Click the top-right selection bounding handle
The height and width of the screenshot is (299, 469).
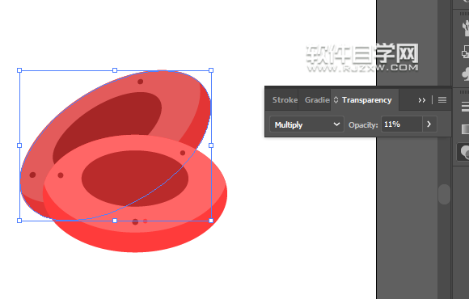click(x=211, y=70)
